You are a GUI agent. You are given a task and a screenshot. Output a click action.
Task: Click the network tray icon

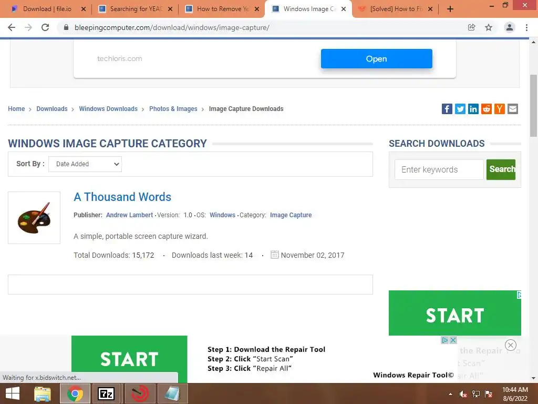pyautogui.click(x=476, y=394)
